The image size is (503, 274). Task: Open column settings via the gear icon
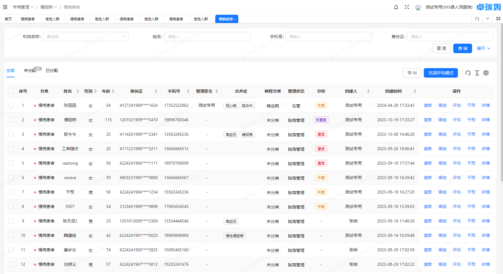click(x=486, y=73)
